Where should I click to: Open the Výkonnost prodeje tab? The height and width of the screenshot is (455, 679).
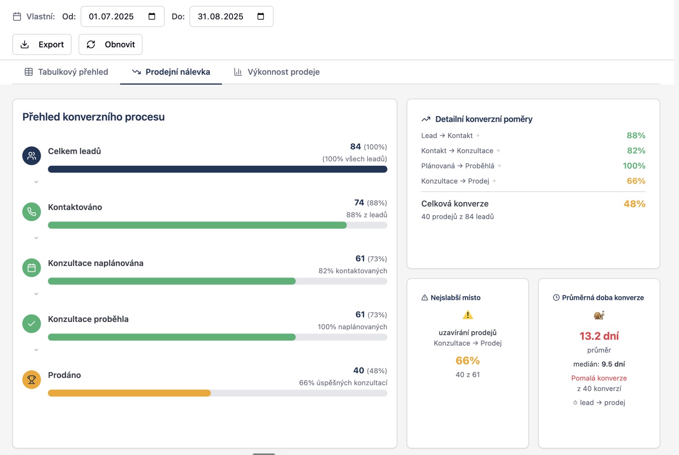point(277,72)
